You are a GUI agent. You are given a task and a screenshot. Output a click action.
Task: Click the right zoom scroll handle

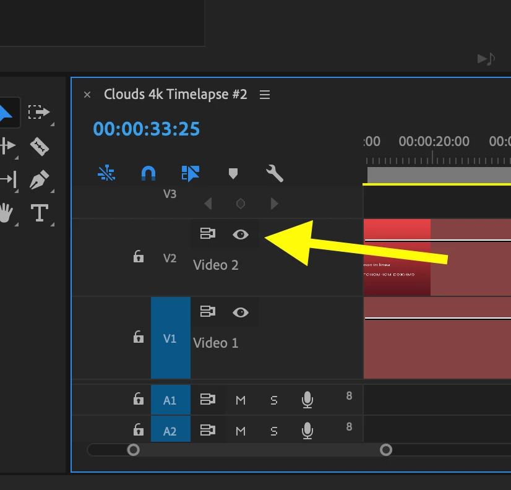tap(386, 450)
